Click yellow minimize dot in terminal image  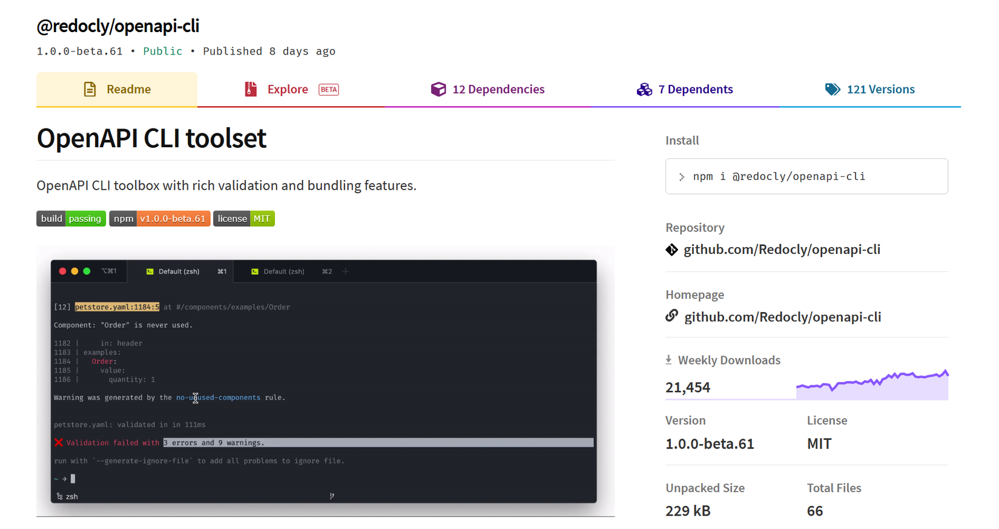(74, 271)
